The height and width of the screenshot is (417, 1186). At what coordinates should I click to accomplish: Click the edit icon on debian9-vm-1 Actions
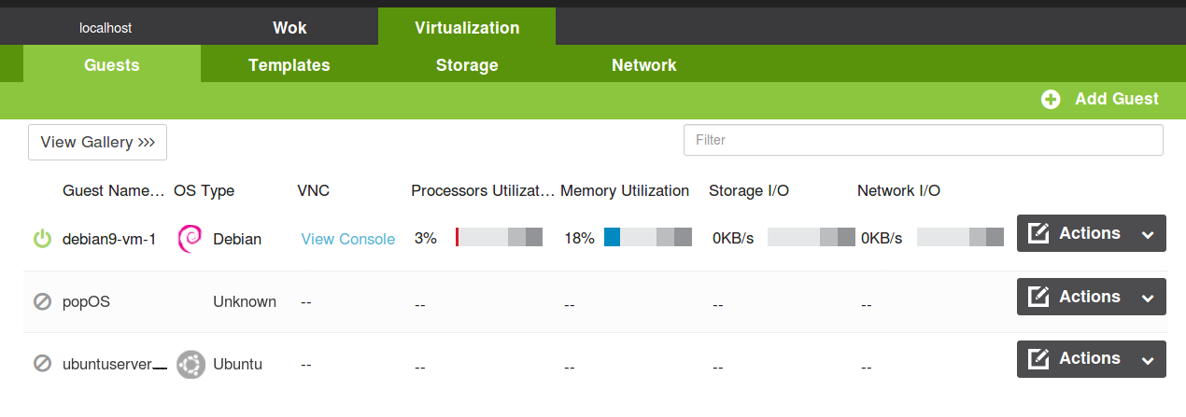point(1038,234)
